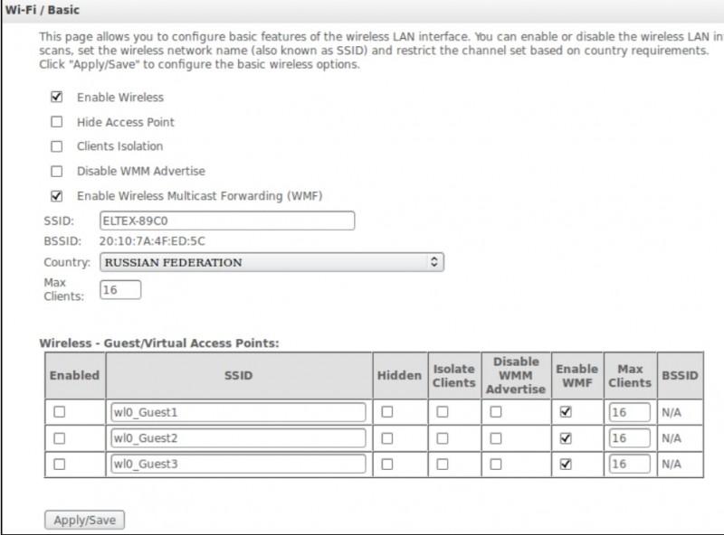Click Max Clients field for wl0_Guest2
The width and height of the screenshot is (724, 535).
(630, 438)
